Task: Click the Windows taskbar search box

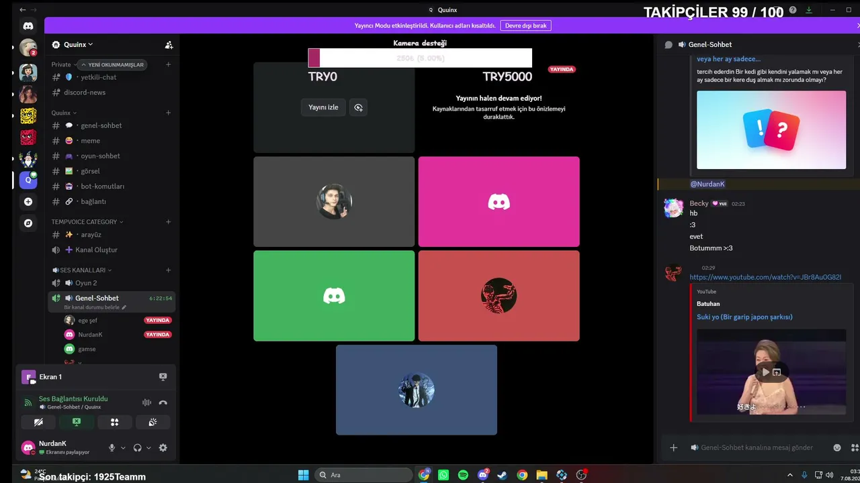Action: point(363,475)
